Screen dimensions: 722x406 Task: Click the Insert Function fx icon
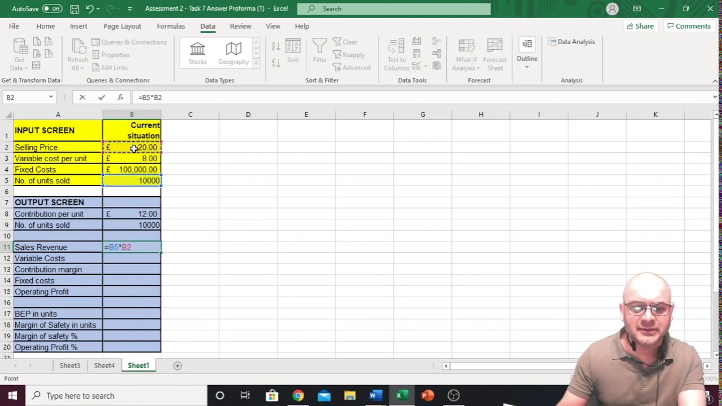click(120, 98)
